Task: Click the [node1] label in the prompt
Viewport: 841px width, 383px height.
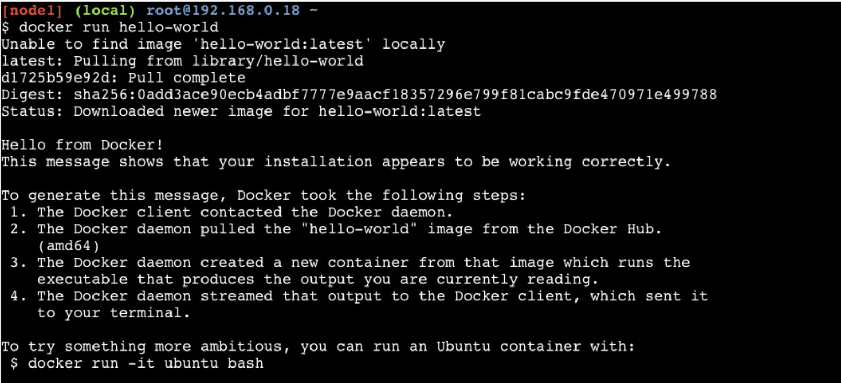Action: click(x=32, y=10)
